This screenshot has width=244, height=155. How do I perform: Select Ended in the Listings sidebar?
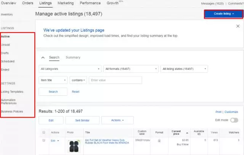coord(5,69)
